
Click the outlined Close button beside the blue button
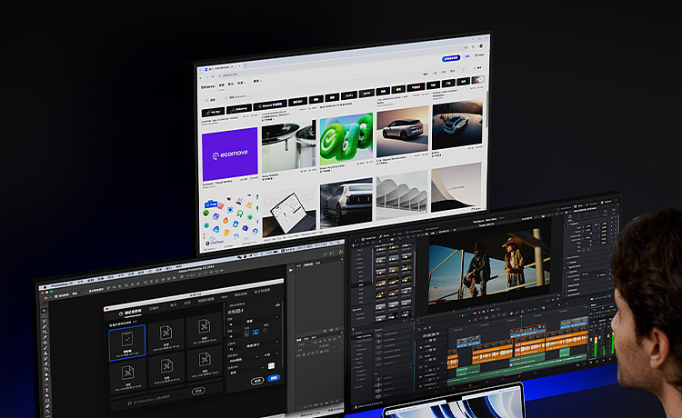(x=257, y=381)
